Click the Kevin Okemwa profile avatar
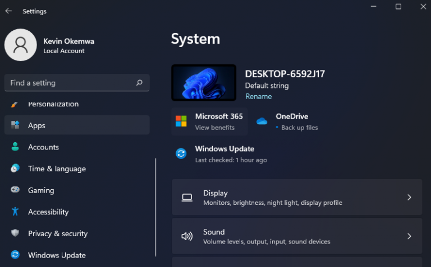This screenshot has width=431, height=267. 21,45
